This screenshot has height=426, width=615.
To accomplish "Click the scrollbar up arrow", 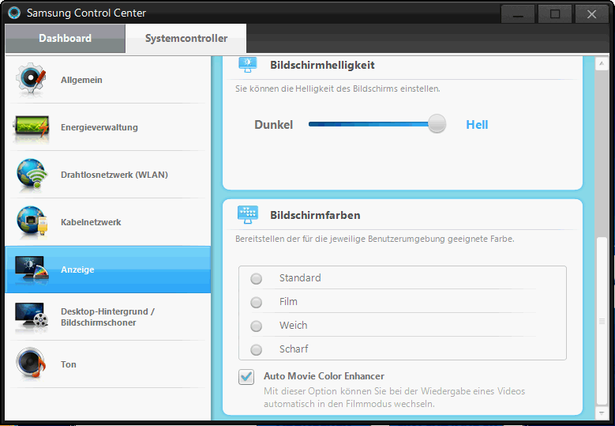I will coord(602,63).
